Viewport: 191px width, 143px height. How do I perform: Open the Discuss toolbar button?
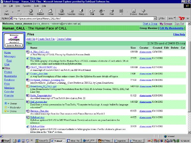(x=133, y=12)
